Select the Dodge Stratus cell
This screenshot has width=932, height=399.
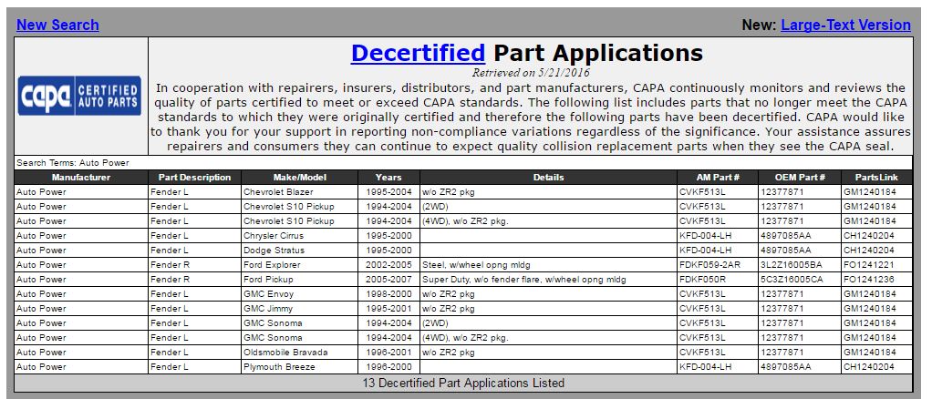(299, 251)
